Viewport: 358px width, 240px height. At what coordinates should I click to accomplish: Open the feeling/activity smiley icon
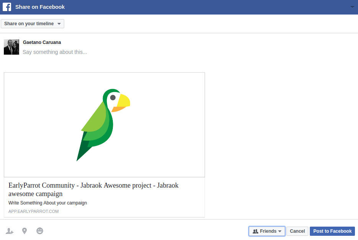(40, 231)
